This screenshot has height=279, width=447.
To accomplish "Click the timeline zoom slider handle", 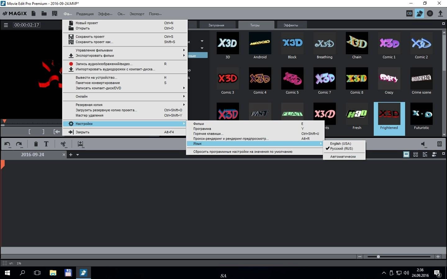I will (x=378, y=257).
